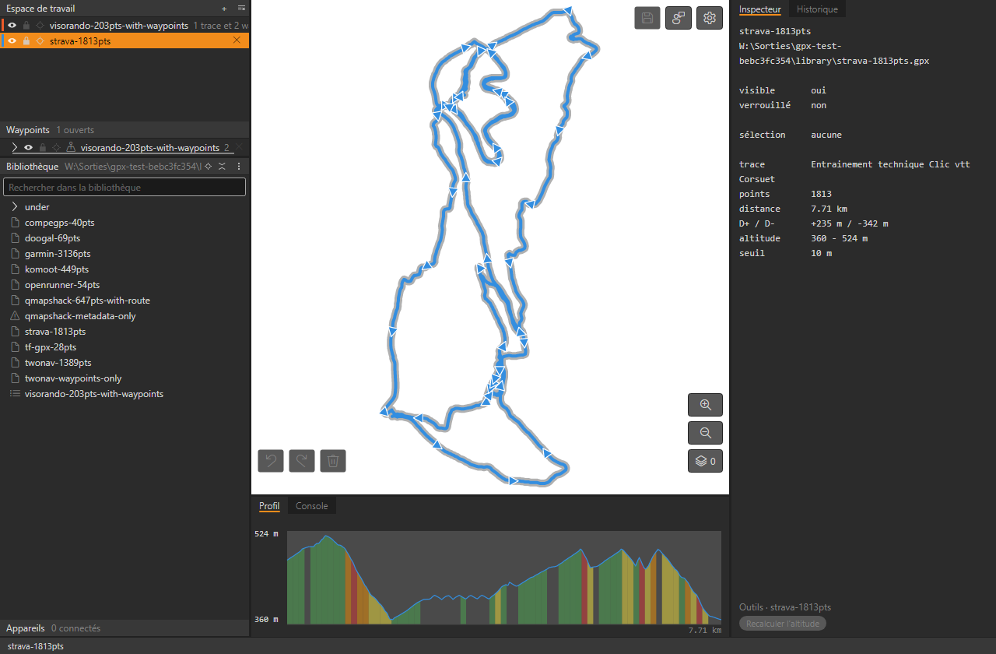The width and height of the screenshot is (996, 654).
Task: Open the Bibliothèque three-dot menu
Action: (239, 167)
